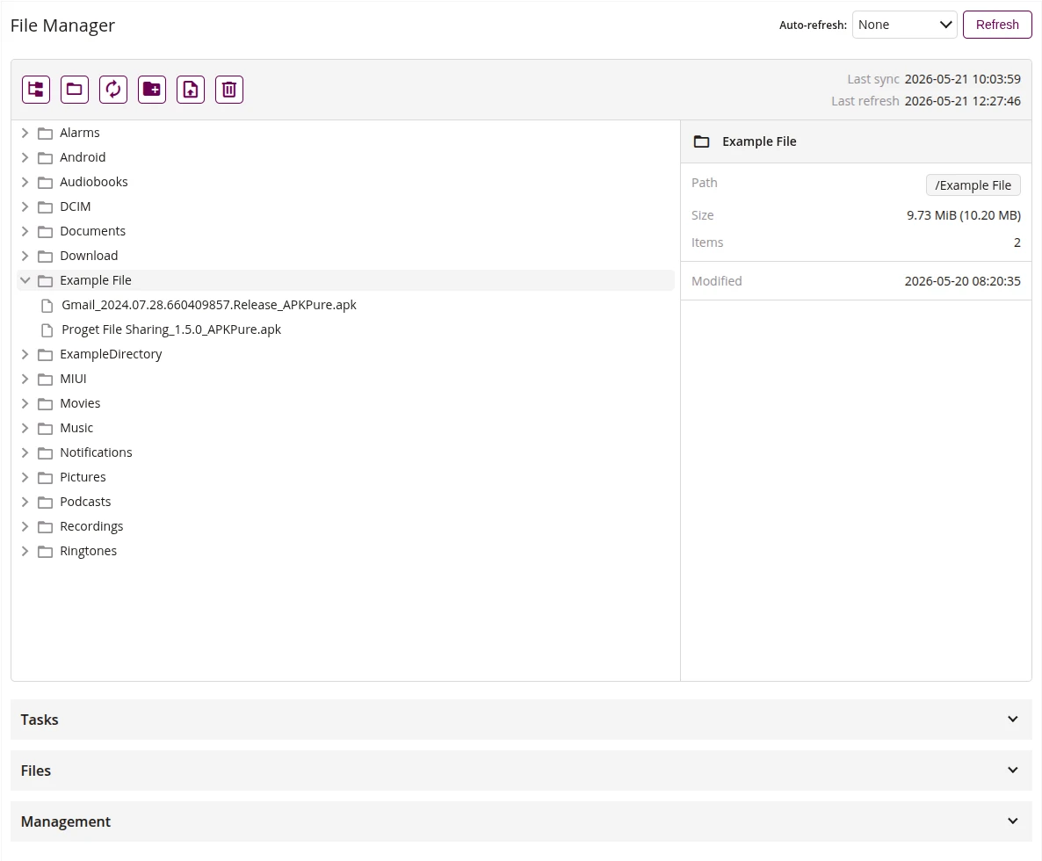Select Gmail_2024.07.28 apk file name
The height and width of the screenshot is (861, 1042).
tap(209, 305)
